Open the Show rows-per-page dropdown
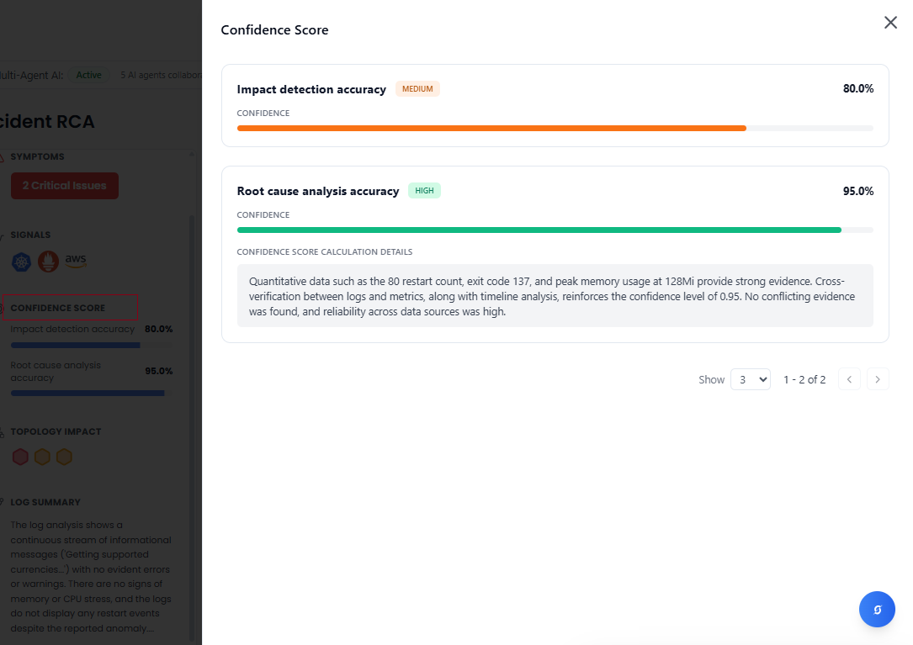 pyautogui.click(x=750, y=379)
